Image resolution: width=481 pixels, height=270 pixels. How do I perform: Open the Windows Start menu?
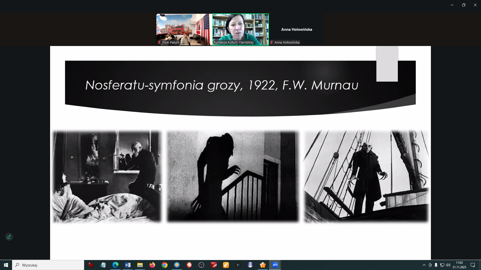click(6, 265)
